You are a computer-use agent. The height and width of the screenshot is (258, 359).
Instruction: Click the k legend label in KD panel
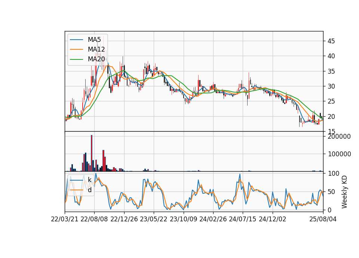(89, 180)
